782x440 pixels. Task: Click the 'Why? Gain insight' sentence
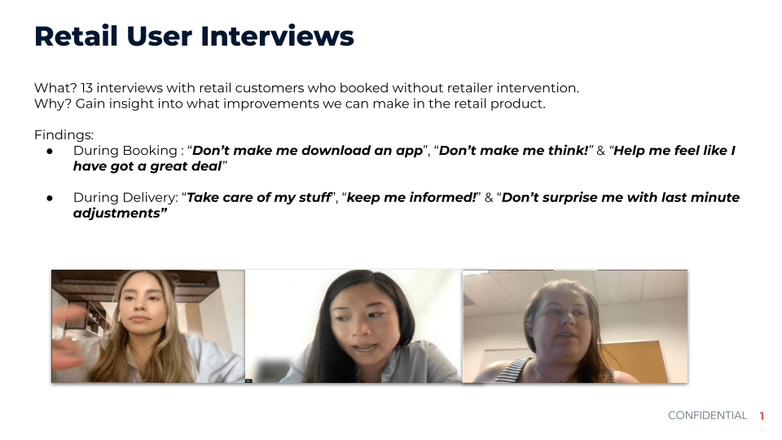[x=290, y=103]
